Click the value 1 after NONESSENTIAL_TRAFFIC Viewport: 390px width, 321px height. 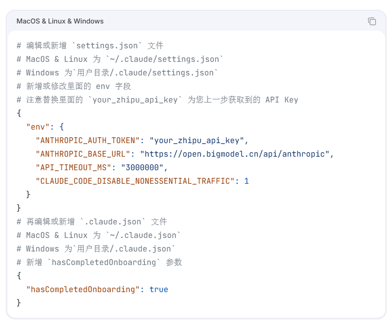tap(246, 181)
